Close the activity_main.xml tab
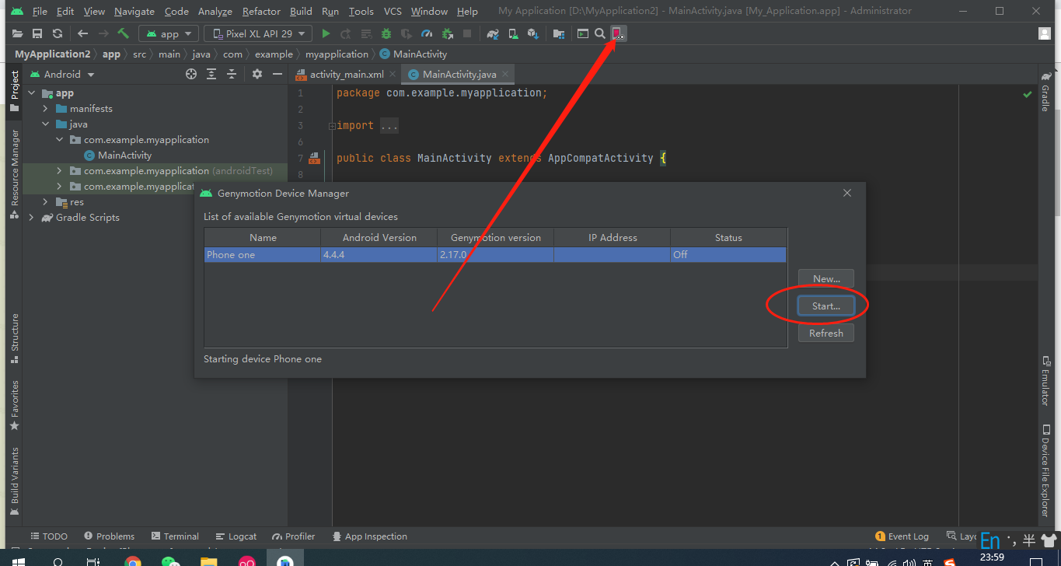The image size is (1061, 566). [393, 75]
